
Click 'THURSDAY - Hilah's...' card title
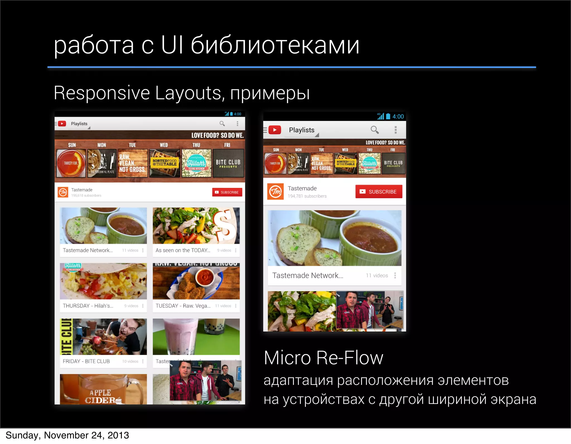[88, 306]
